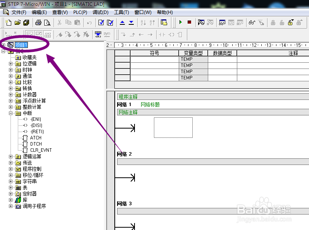309x230 pixels.
Task: Open the 调试(D) menu
Action: pyautogui.click(x=100, y=12)
